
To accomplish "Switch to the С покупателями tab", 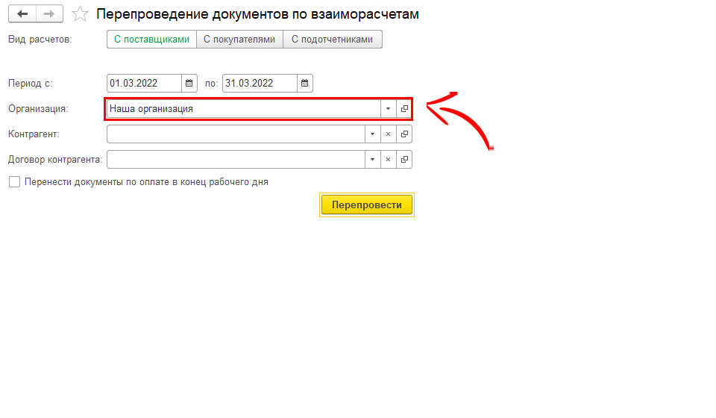I will (239, 40).
